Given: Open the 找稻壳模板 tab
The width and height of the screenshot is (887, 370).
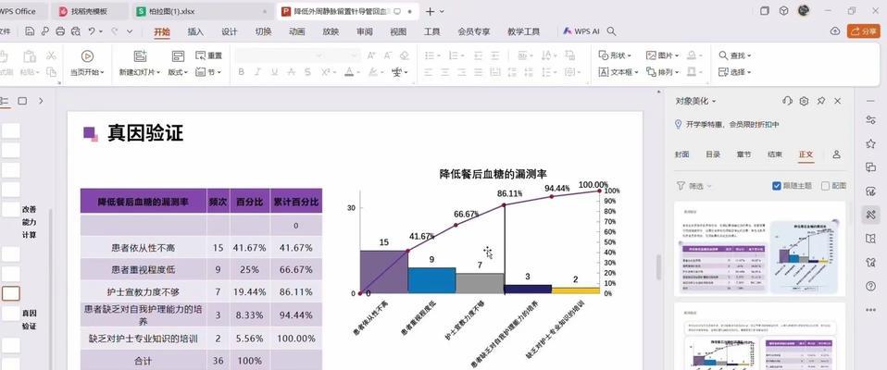Looking at the screenshot, I should click(89, 11).
